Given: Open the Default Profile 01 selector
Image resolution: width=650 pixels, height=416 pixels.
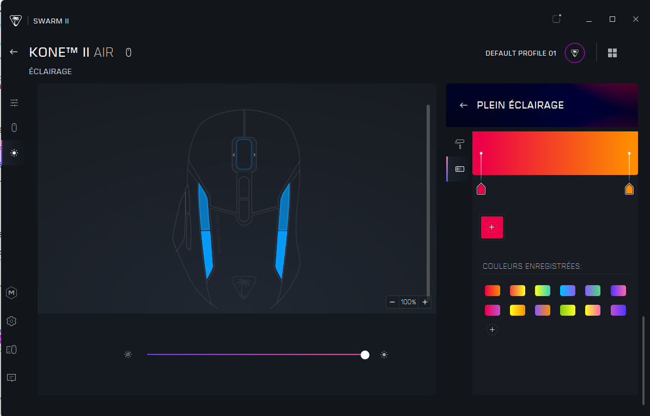Looking at the screenshot, I should [x=520, y=53].
